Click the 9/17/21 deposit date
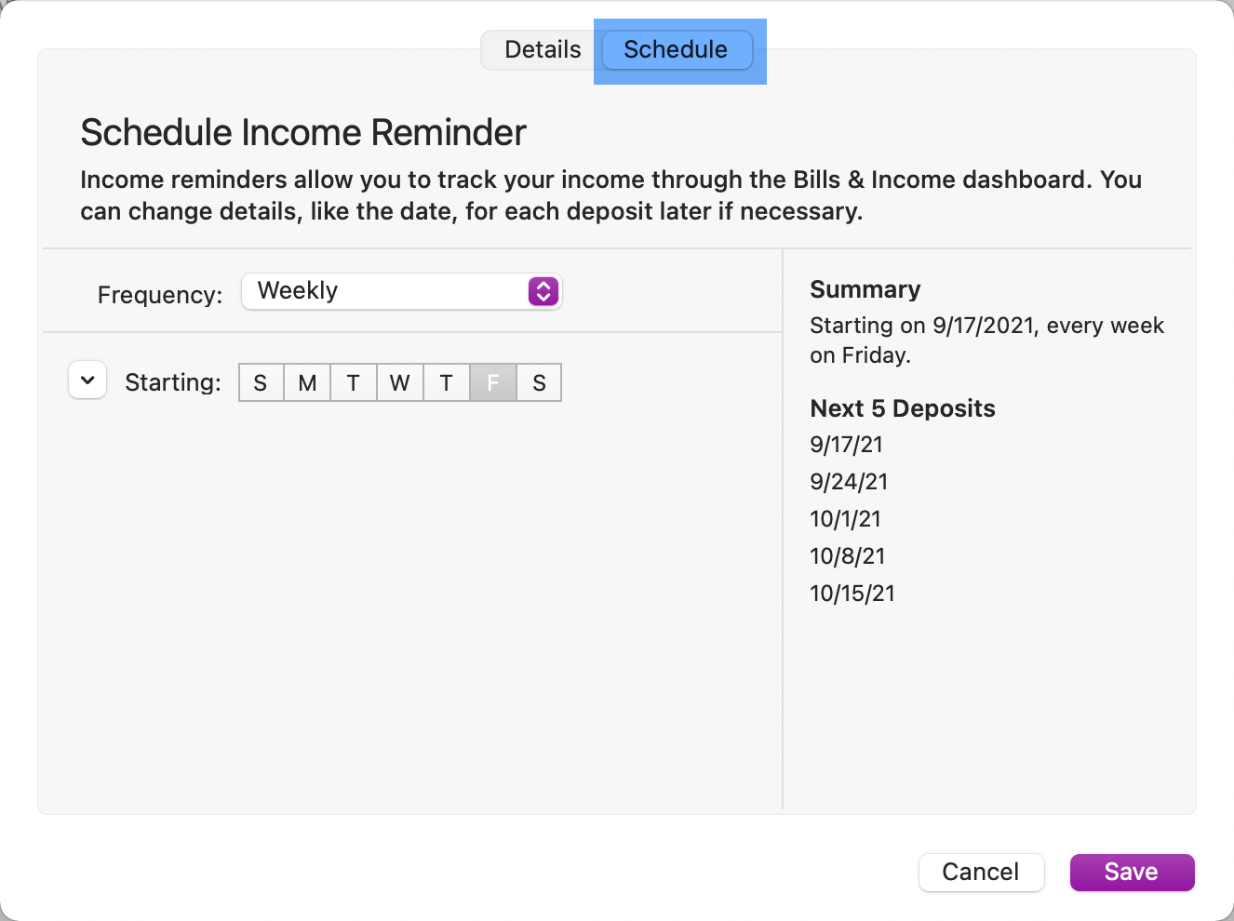The image size is (1234, 921). [846, 445]
